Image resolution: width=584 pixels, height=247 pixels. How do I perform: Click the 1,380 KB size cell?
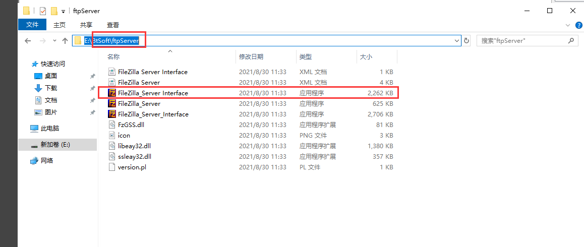[380, 146]
